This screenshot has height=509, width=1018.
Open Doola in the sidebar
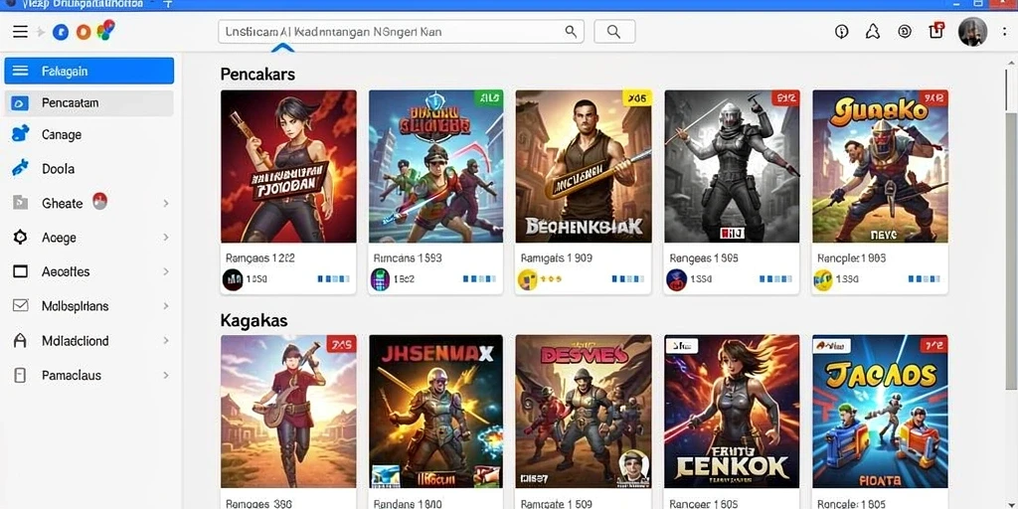(x=88, y=169)
